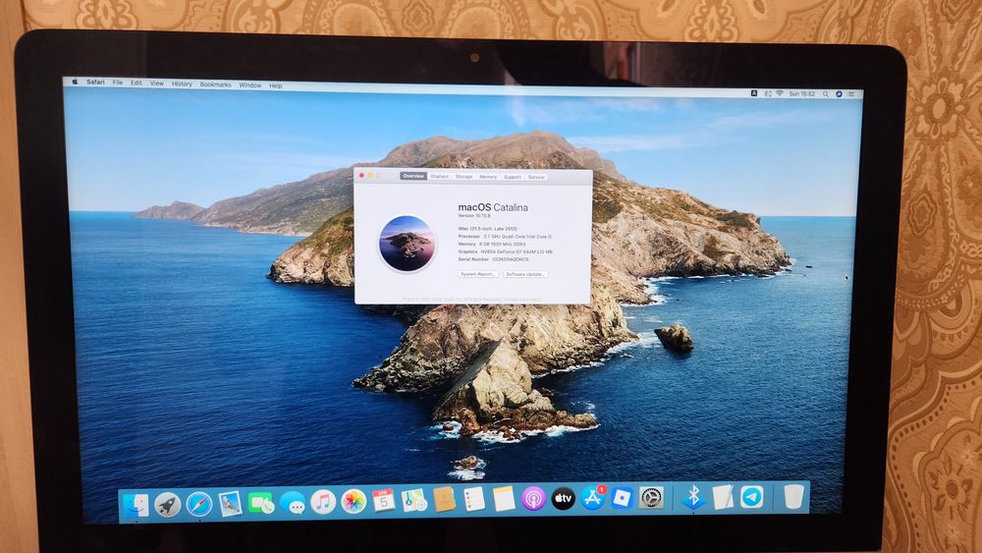Viewport: 982px width, 553px height.
Task: Click the System Report button
Action: click(478, 274)
